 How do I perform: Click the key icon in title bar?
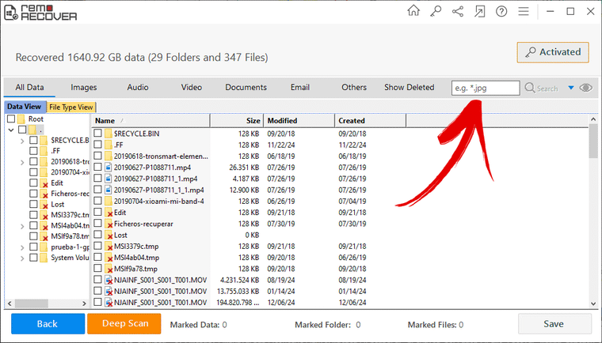436,11
